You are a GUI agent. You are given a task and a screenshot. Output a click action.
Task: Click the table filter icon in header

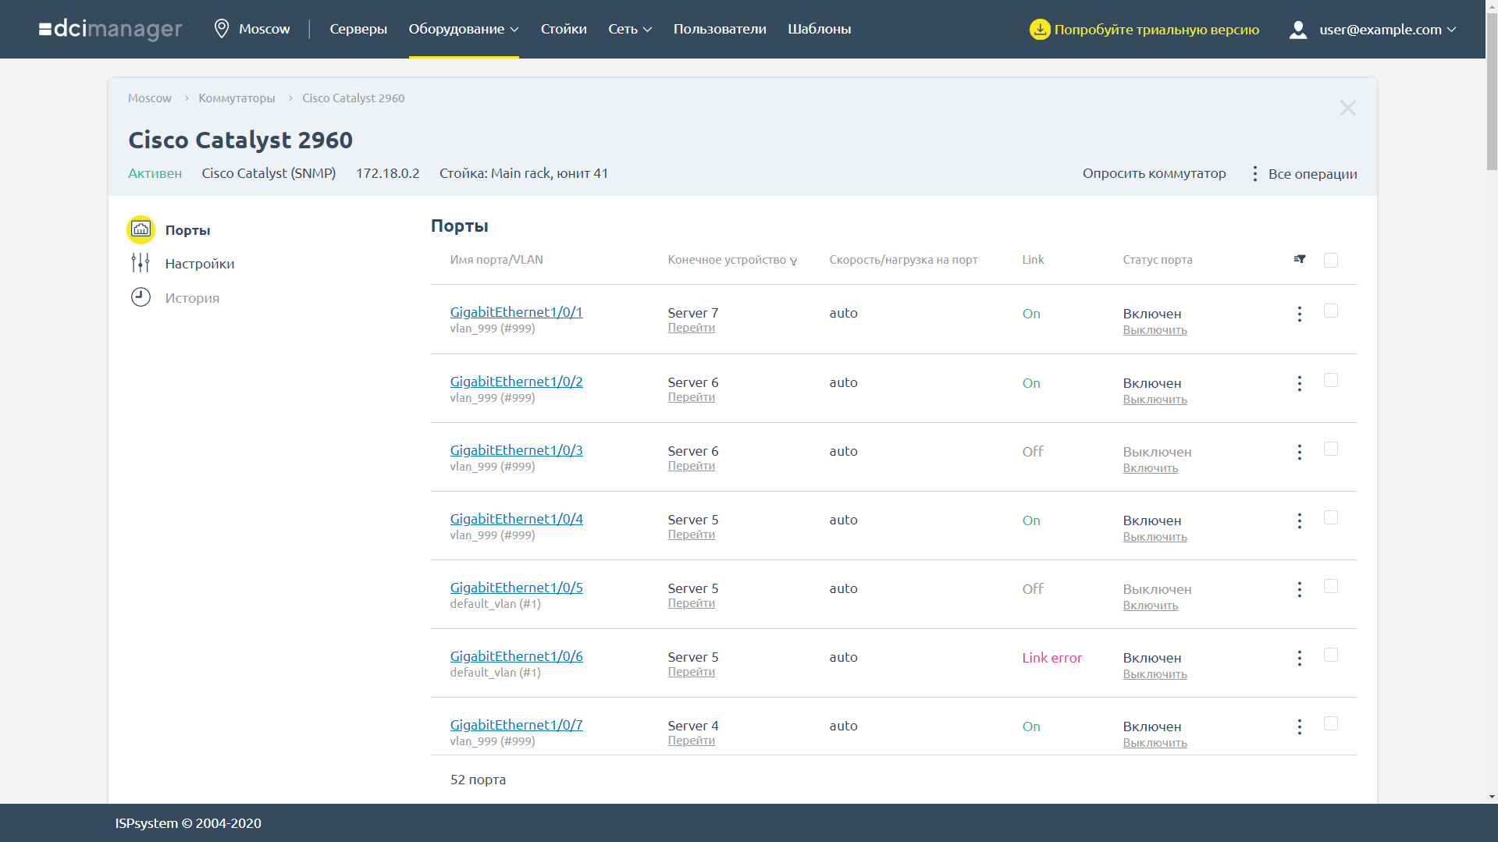[x=1300, y=259]
